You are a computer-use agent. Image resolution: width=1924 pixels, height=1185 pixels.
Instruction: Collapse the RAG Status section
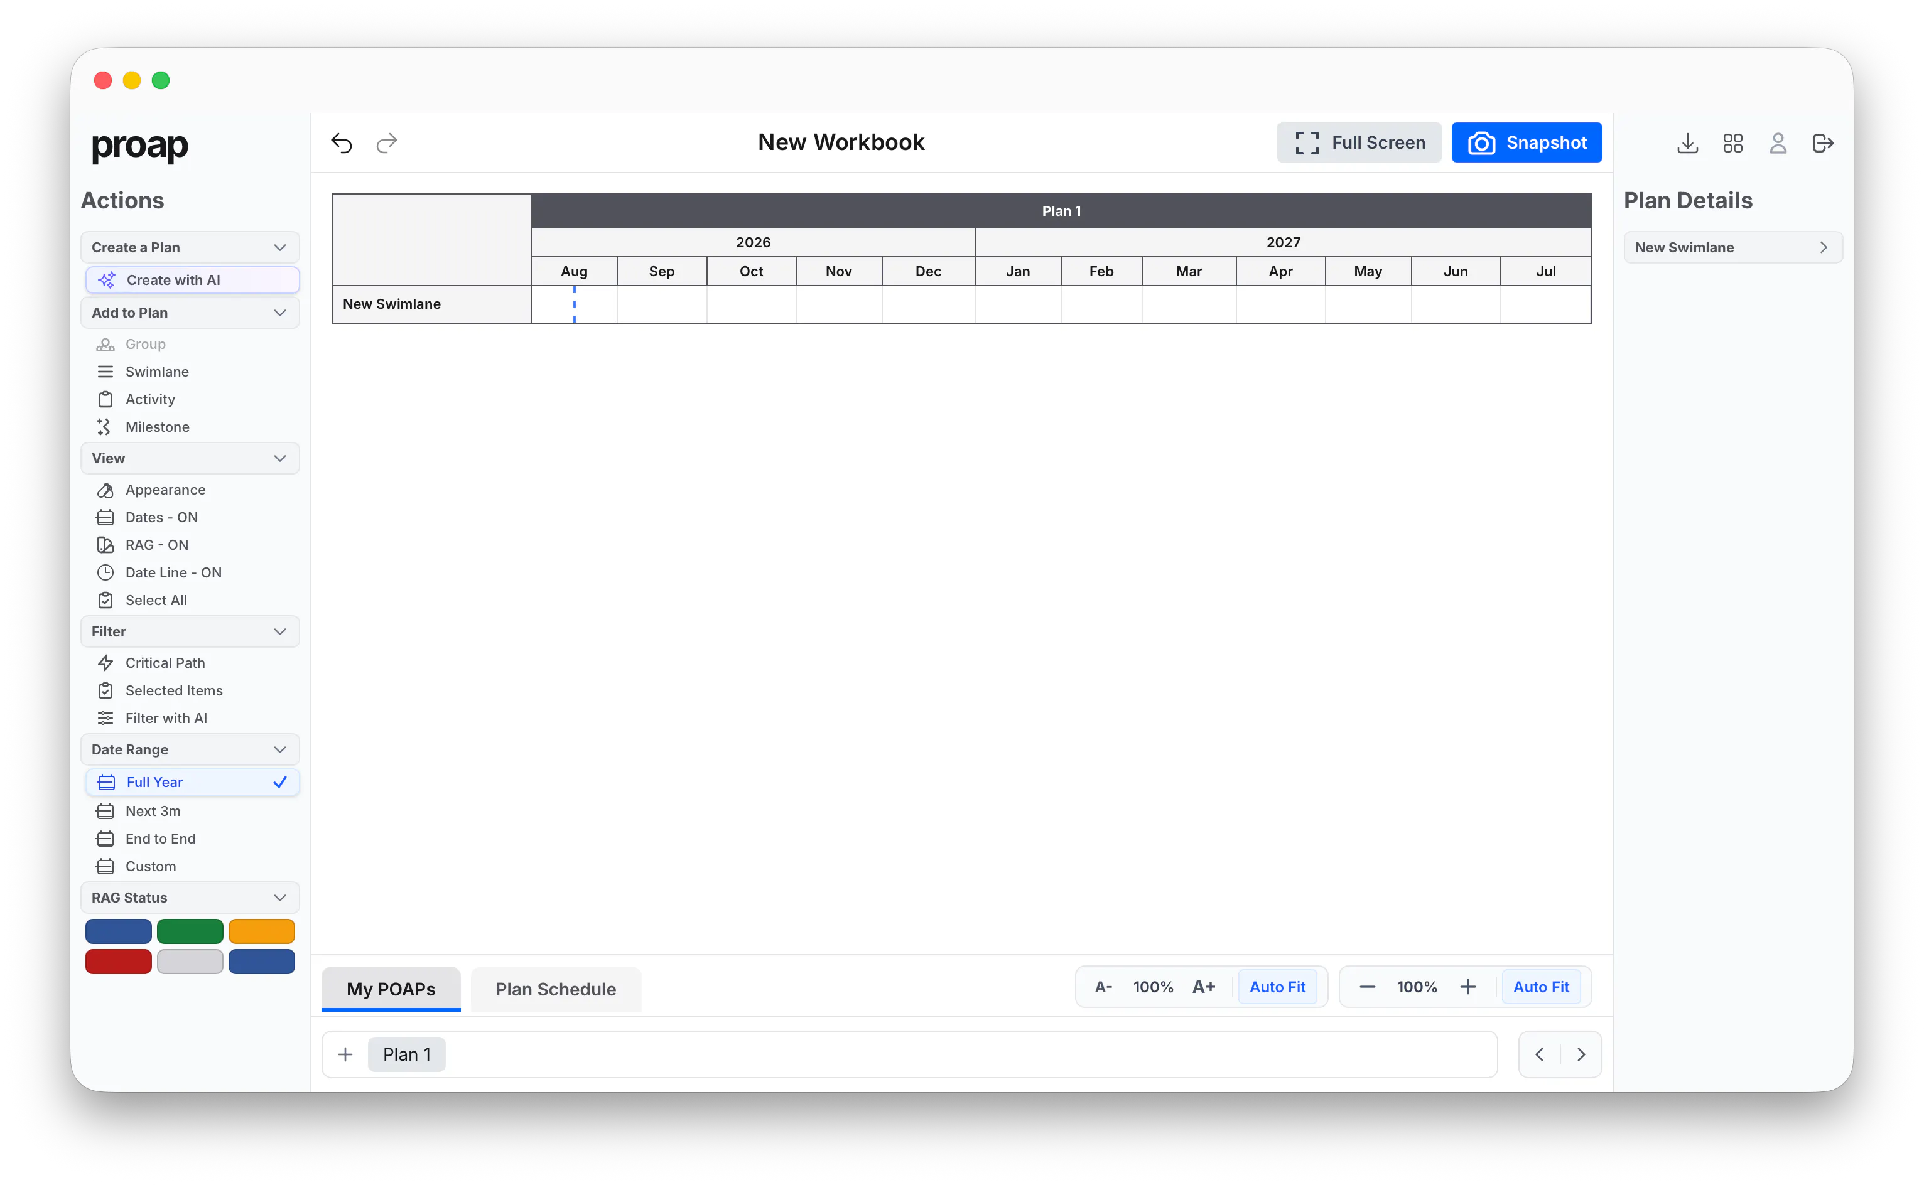tap(190, 898)
